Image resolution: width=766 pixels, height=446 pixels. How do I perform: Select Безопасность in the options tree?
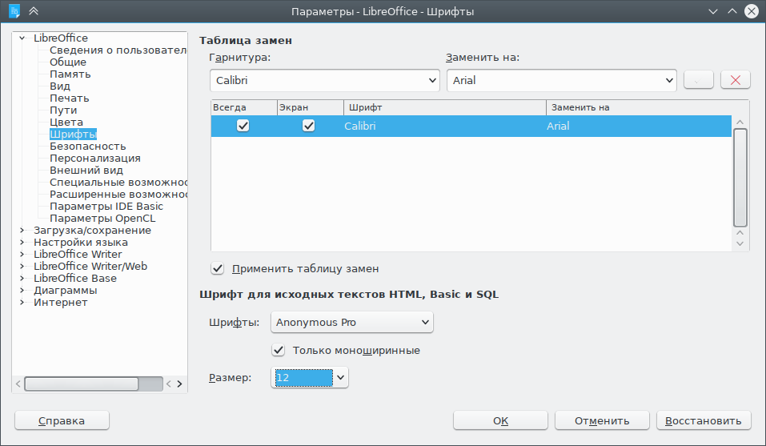tap(88, 146)
